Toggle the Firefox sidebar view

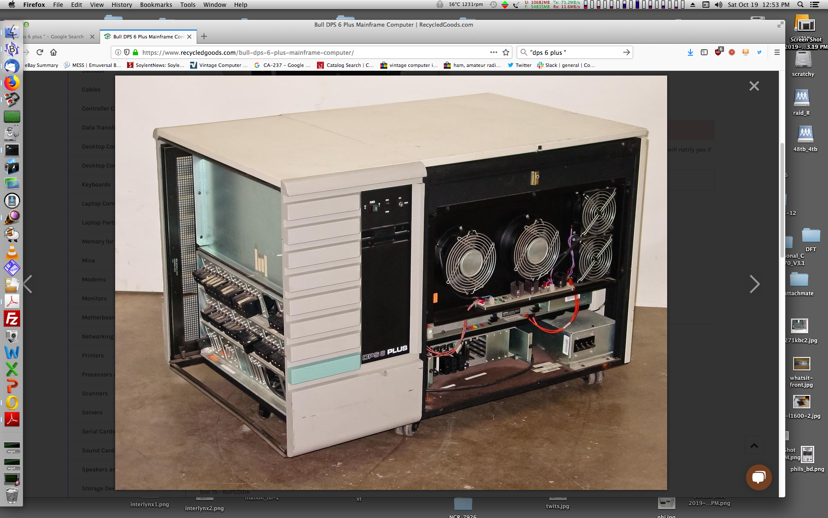point(704,52)
